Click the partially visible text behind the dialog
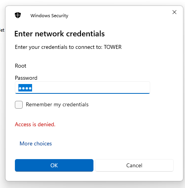 tap(2, 30)
